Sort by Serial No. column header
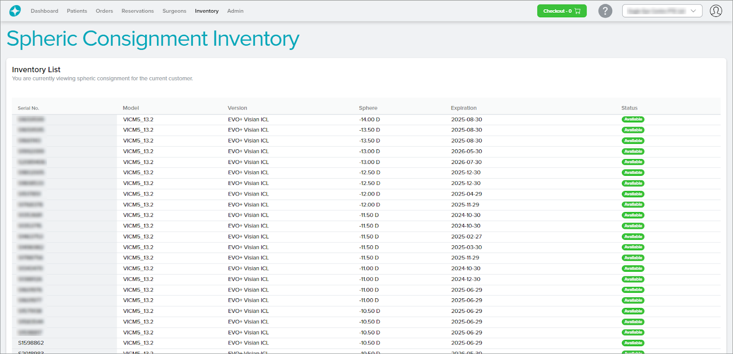733x354 pixels. [x=28, y=108]
